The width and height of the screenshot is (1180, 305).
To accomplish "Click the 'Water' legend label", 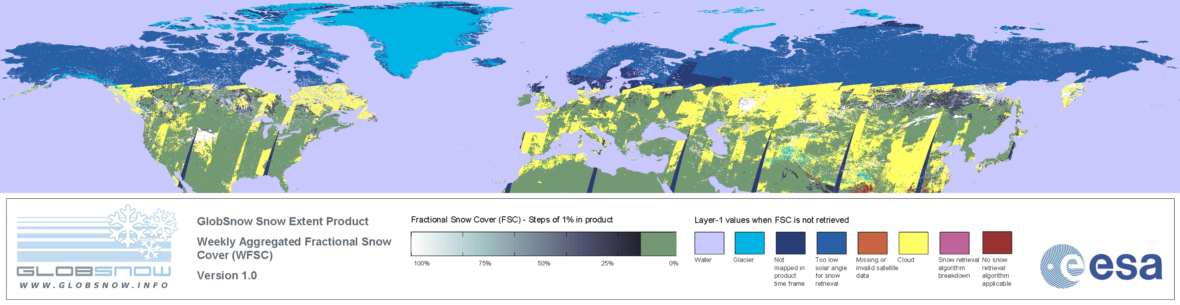I will click(x=703, y=260).
